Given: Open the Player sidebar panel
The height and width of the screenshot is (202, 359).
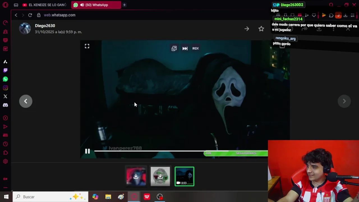Looking at the screenshot, I should pyautogui.click(x=5, y=118).
